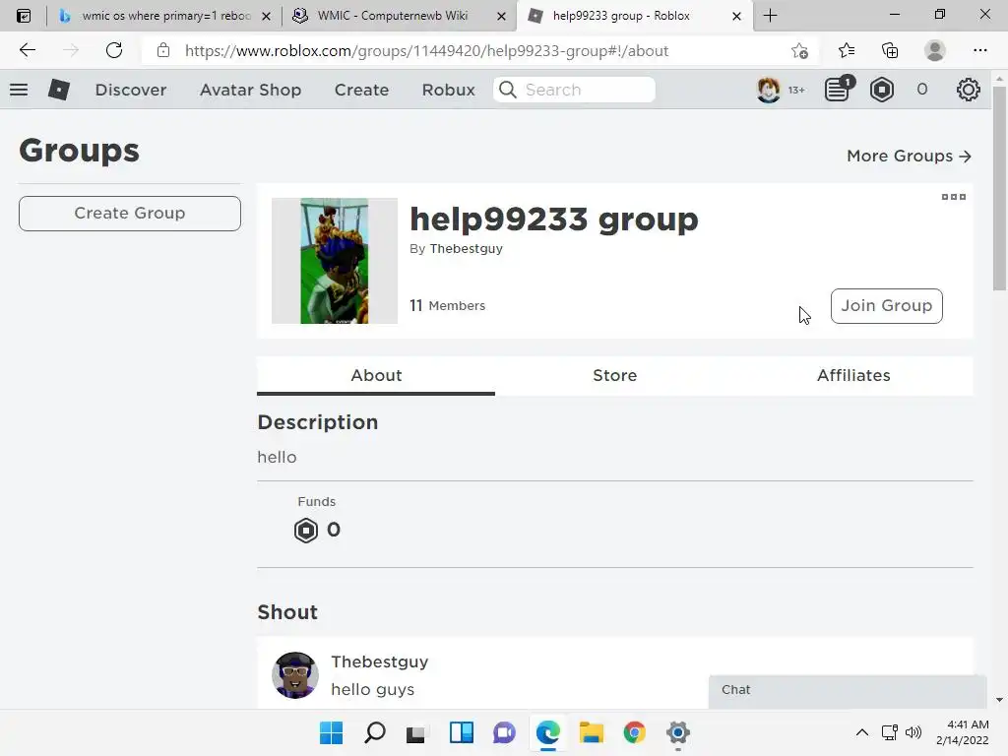Screen dimensions: 1008x756
Task: Click Thebestguy avatar in the shout
Action: [295, 675]
